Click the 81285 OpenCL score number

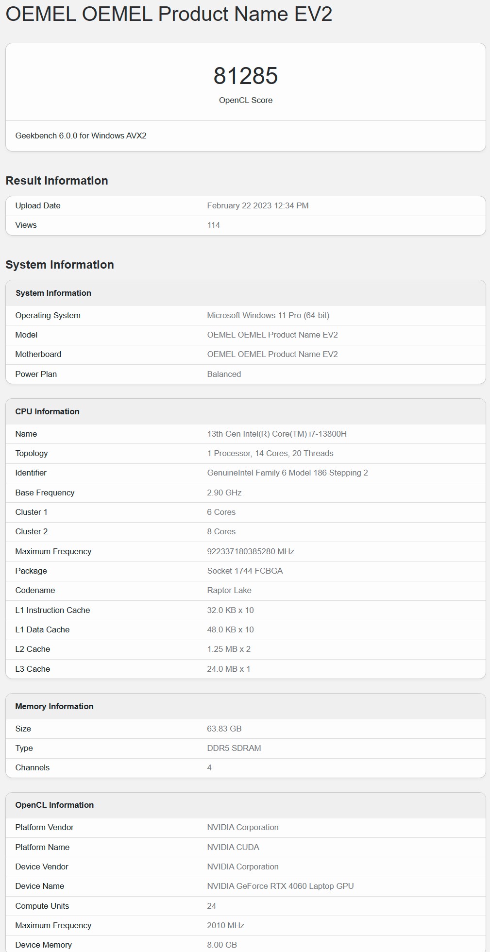tap(246, 76)
